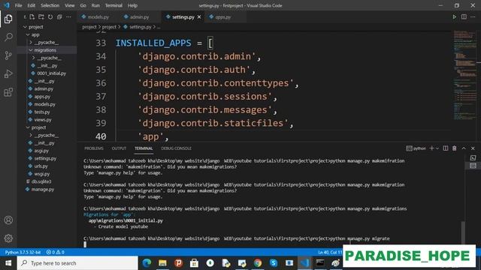The image size is (481, 270).
Task: Open the Go menu
Action: [x=83, y=5]
